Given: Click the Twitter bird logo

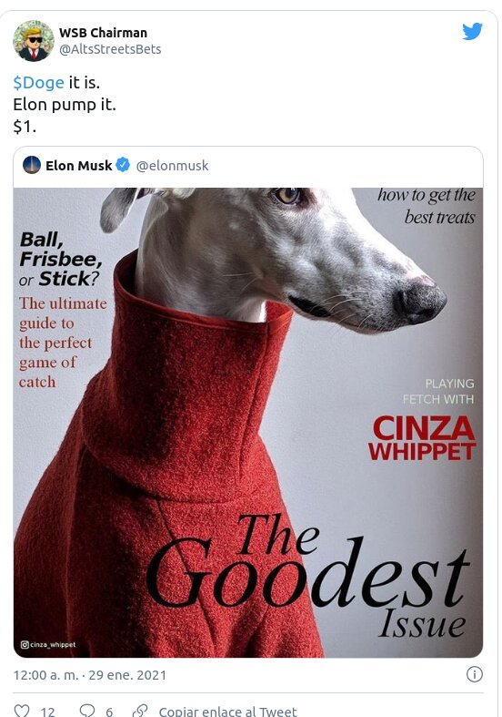Looking at the screenshot, I should pos(472,32).
